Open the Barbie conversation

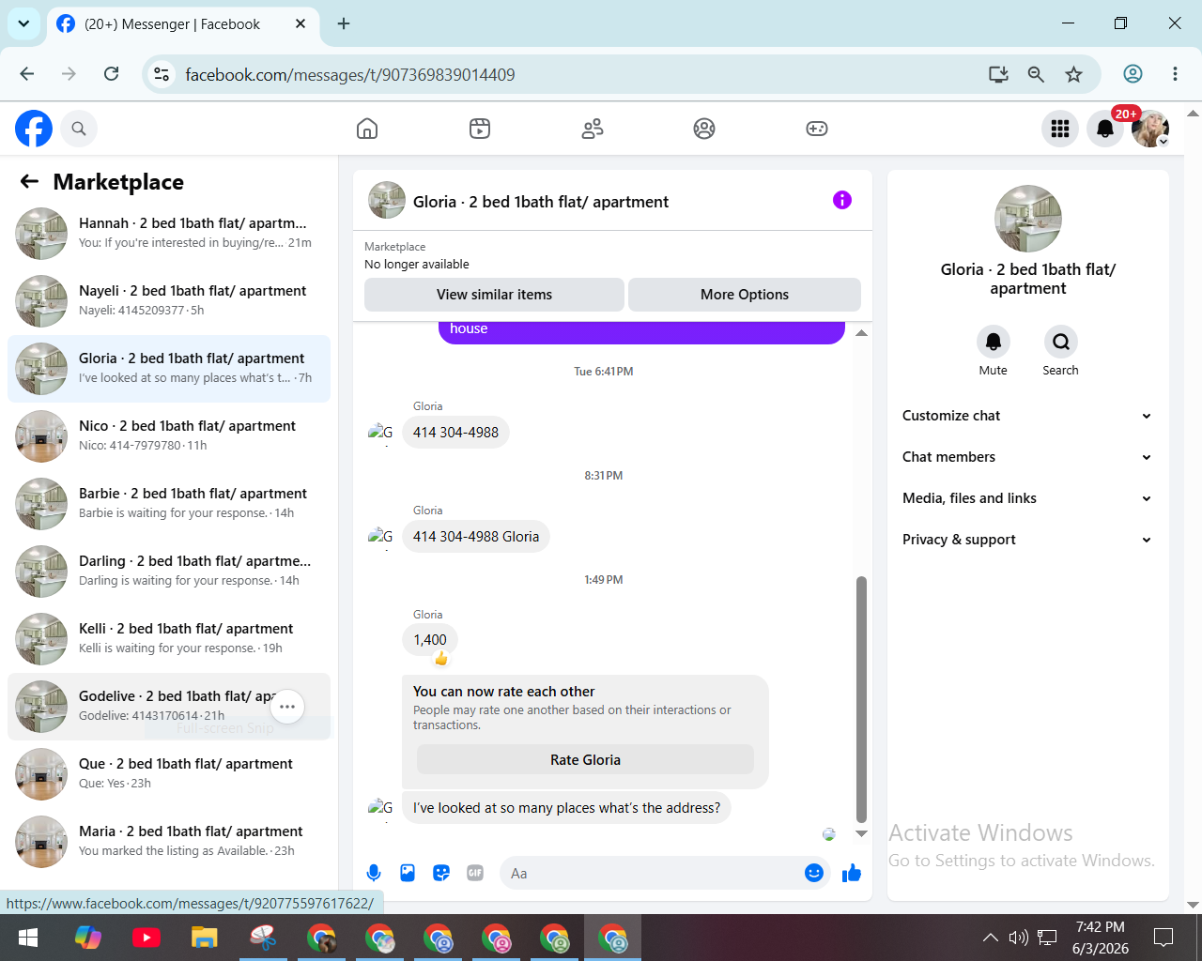[x=169, y=504]
